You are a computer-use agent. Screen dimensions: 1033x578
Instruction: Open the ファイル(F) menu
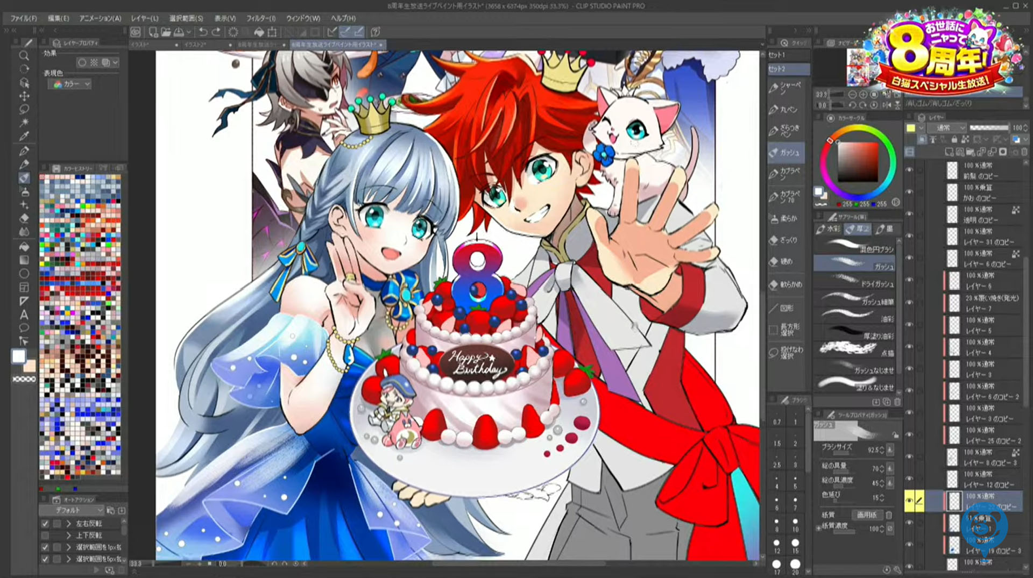click(x=24, y=18)
